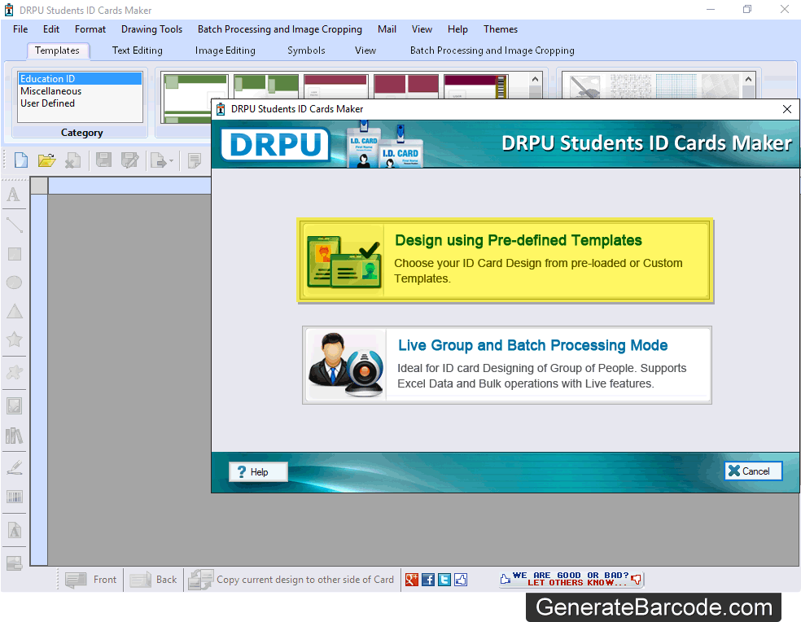Viewport: 801px width, 622px height.
Task: Open the Facebook share icon
Action: point(427,579)
